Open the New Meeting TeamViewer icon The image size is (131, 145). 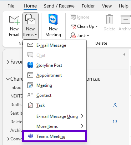[53, 19]
